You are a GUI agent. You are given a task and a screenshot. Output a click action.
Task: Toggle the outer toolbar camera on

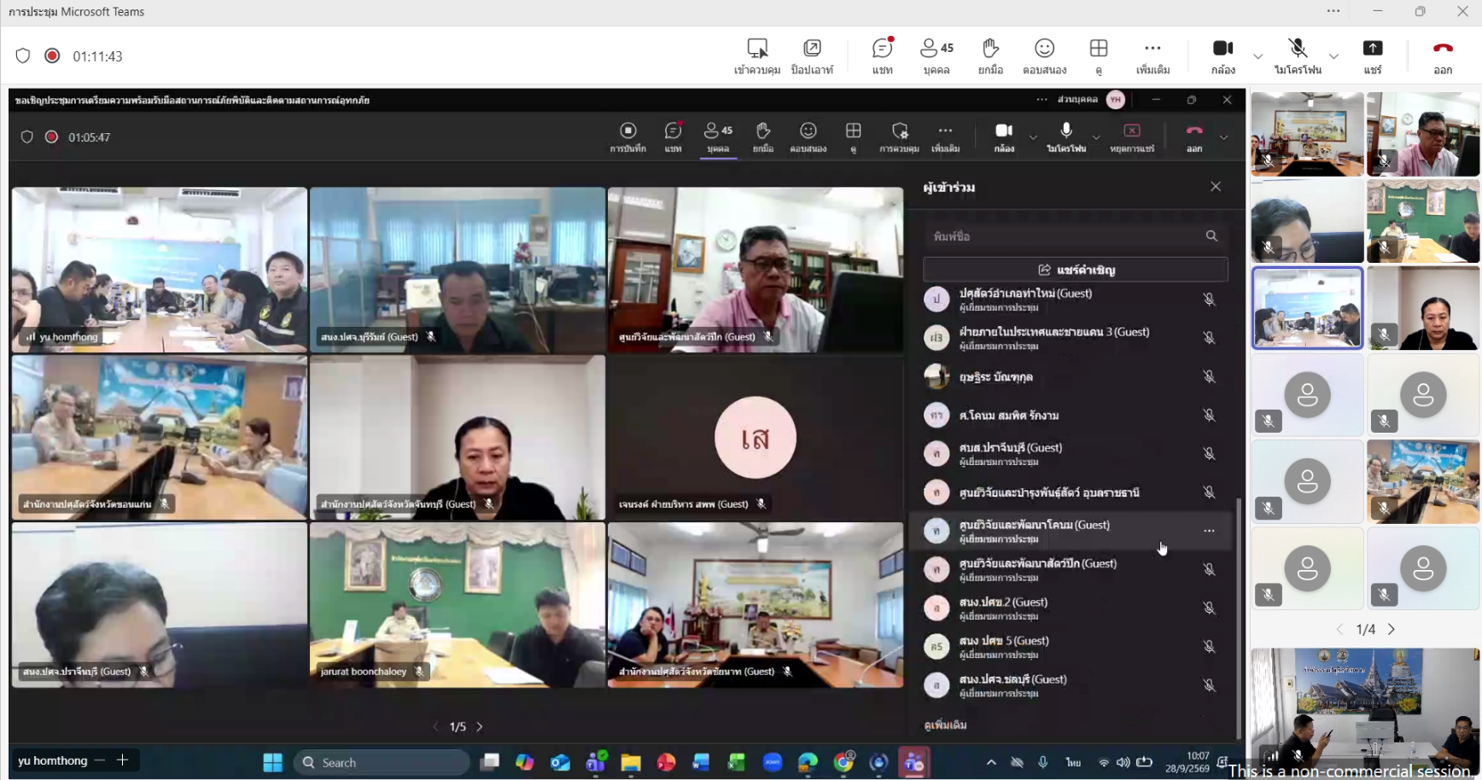[x=1223, y=55]
